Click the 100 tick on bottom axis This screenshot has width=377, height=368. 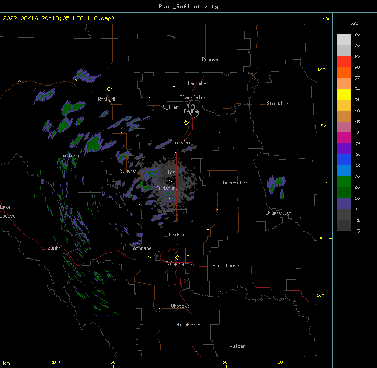click(x=281, y=362)
